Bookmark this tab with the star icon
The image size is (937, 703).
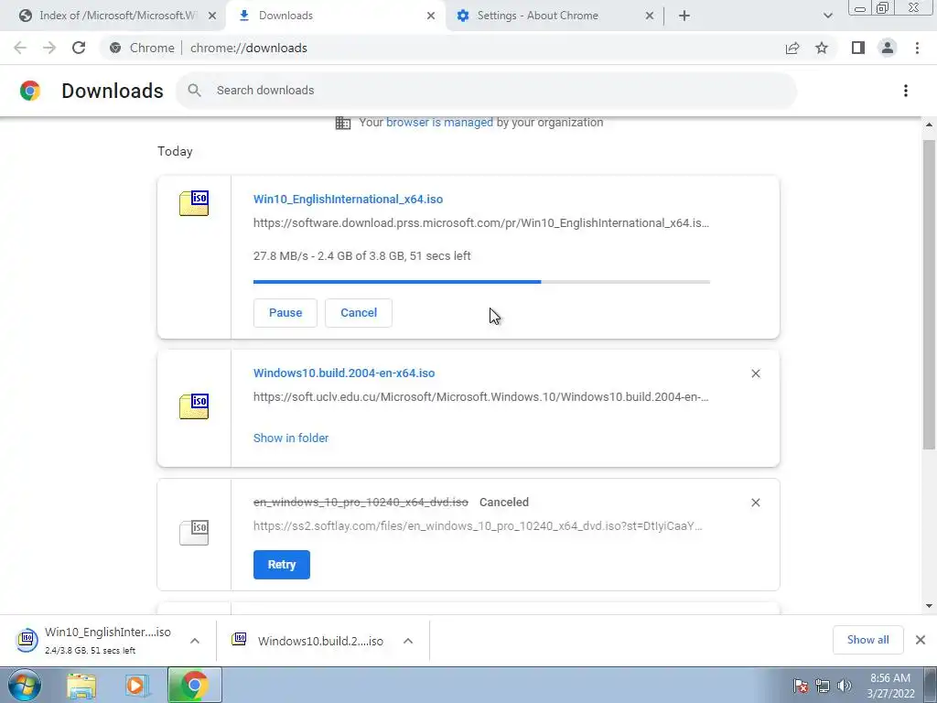tap(822, 48)
